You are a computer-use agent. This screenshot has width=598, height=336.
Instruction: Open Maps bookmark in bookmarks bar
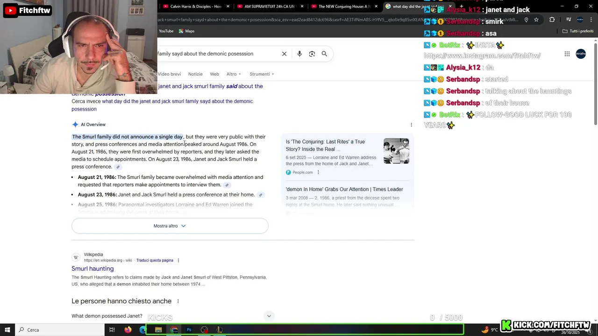coord(186,31)
